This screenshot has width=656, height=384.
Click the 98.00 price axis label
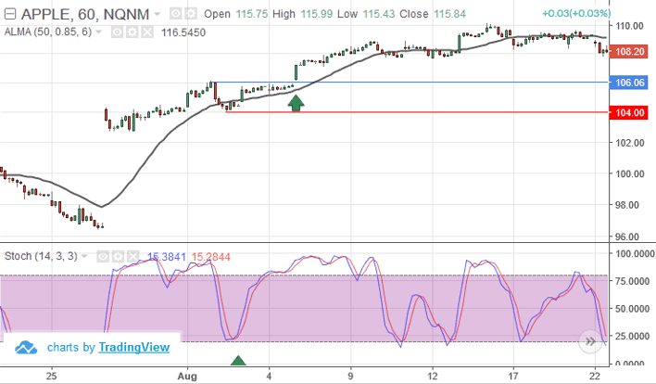point(629,205)
